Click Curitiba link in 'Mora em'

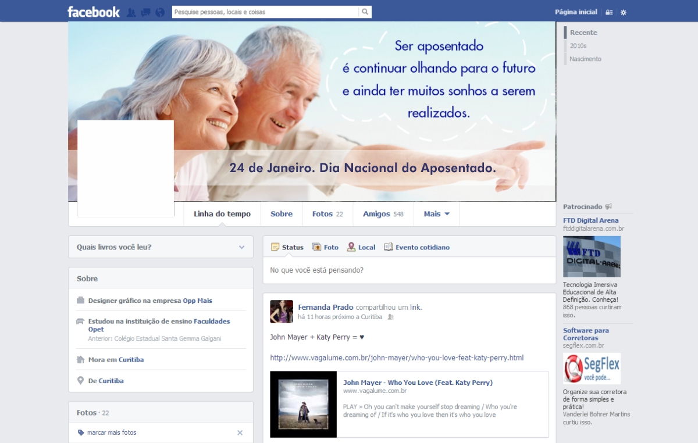coord(131,359)
